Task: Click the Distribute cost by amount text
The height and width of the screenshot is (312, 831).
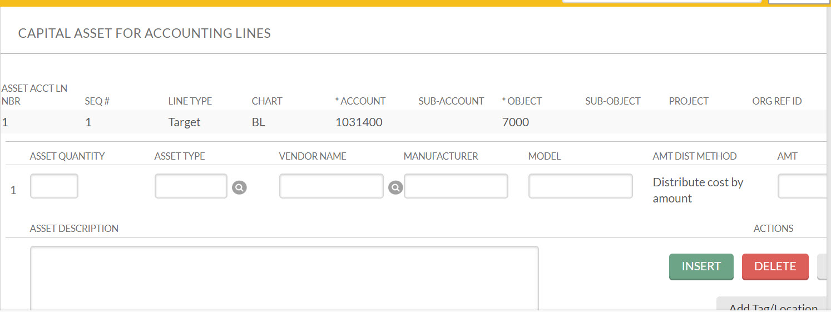Action: [x=698, y=190]
